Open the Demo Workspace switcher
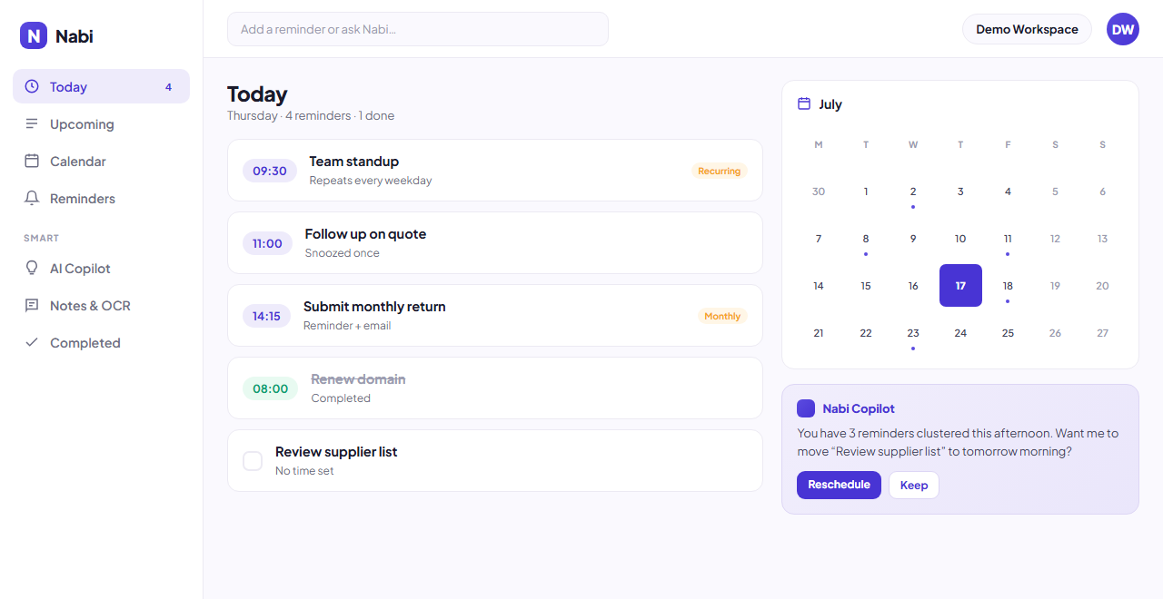The image size is (1163, 599). point(1027,29)
